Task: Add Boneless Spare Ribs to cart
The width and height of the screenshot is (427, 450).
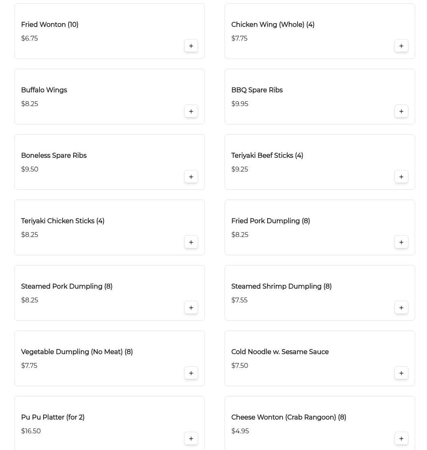Action: click(191, 177)
